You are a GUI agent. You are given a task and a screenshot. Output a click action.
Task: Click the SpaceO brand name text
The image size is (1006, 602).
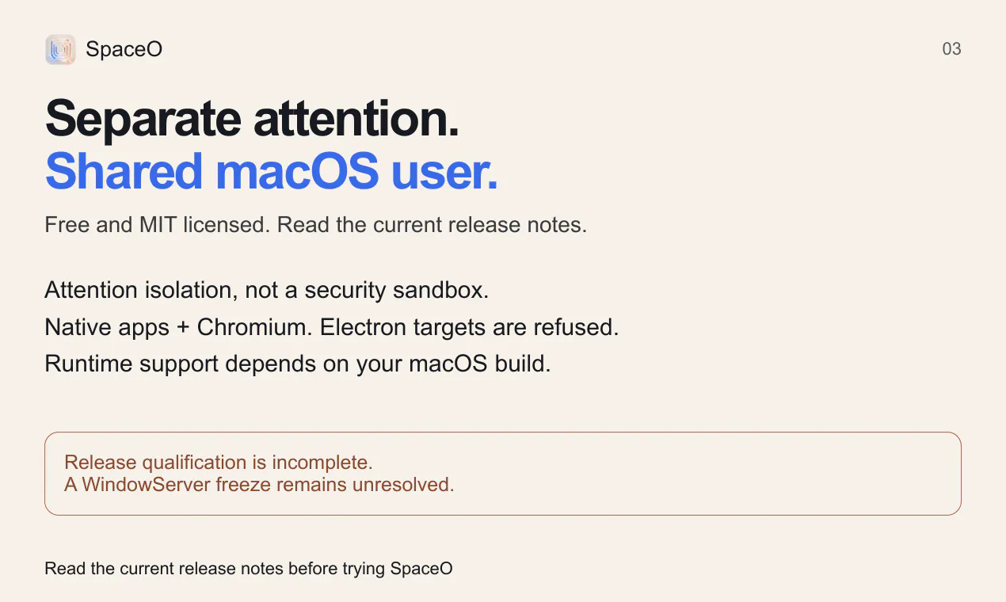[x=124, y=49]
